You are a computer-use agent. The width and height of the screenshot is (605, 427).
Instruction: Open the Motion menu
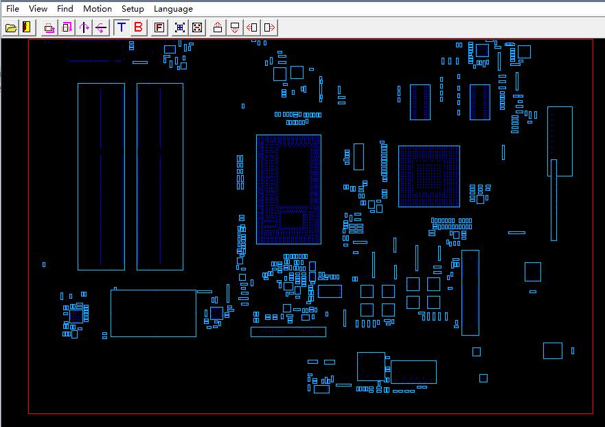pos(98,8)
